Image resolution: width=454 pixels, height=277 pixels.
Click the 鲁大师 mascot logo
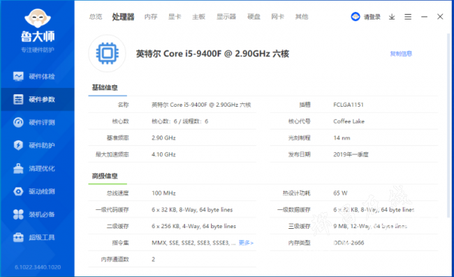click(x=38, y=19)
